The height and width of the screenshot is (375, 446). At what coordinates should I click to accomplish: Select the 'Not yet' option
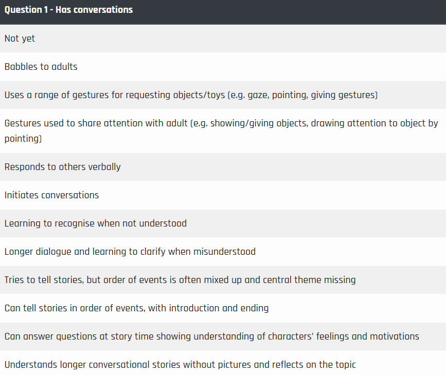223,39
